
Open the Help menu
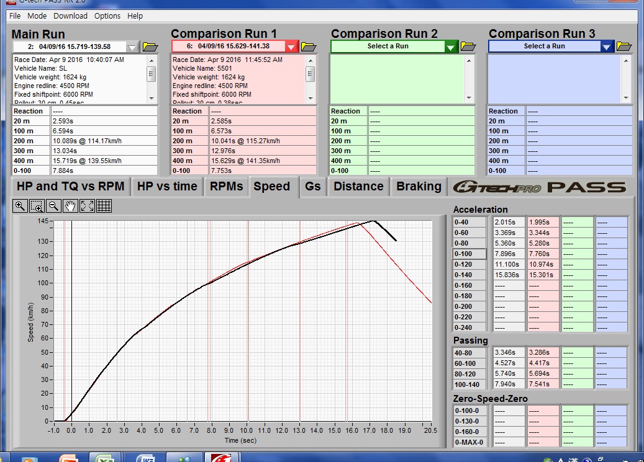coord(135,16)
